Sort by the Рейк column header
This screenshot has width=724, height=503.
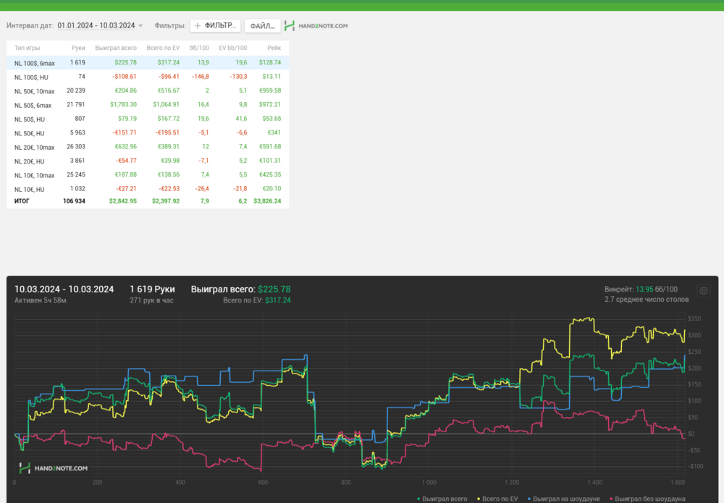click(x=274, y=48)
